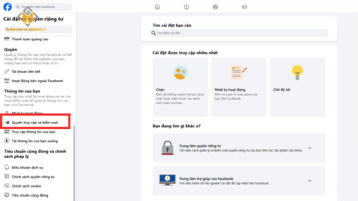Open the Watch video icon
Image resolution: width=358 pixels, height=201 pixels.
(186, 7)
